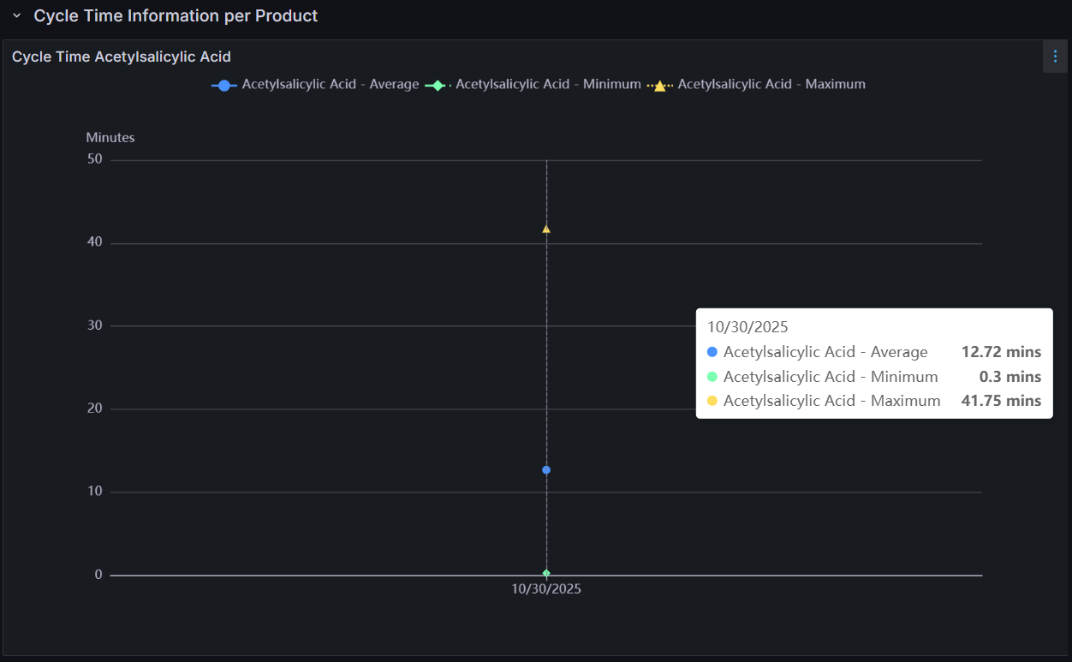Viewport: 1072px width, 662px height.
Task: Click the blue circle Average legend marker
Action: [224, 85]
